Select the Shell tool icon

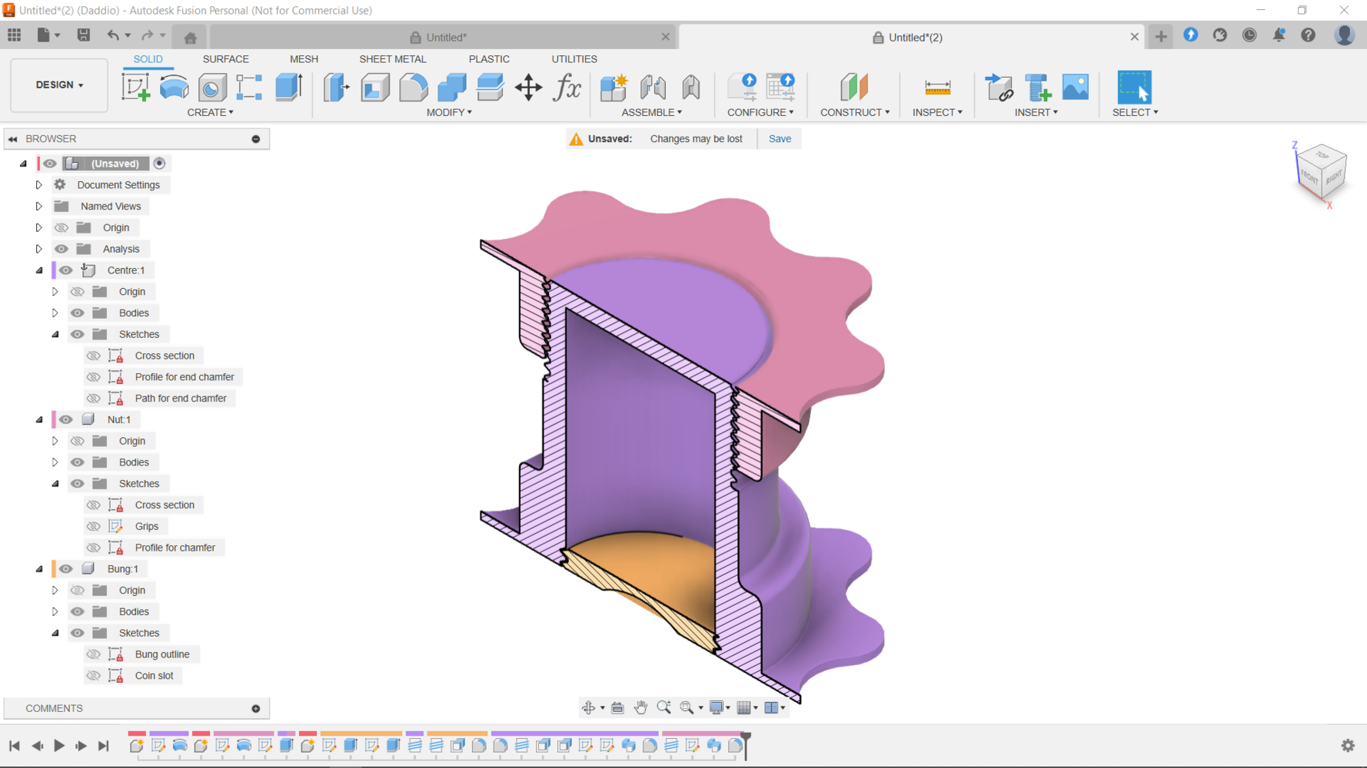click(375, 87)
